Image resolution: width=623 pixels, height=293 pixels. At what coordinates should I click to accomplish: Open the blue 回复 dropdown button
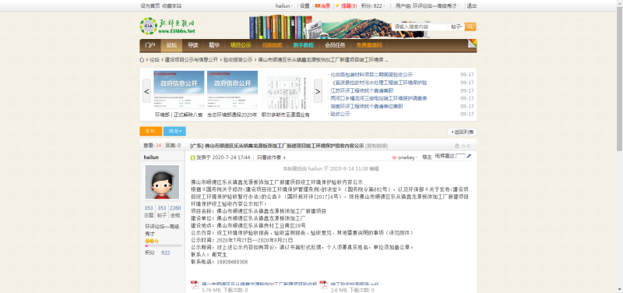pyautogui.click(x=174, y=131)
